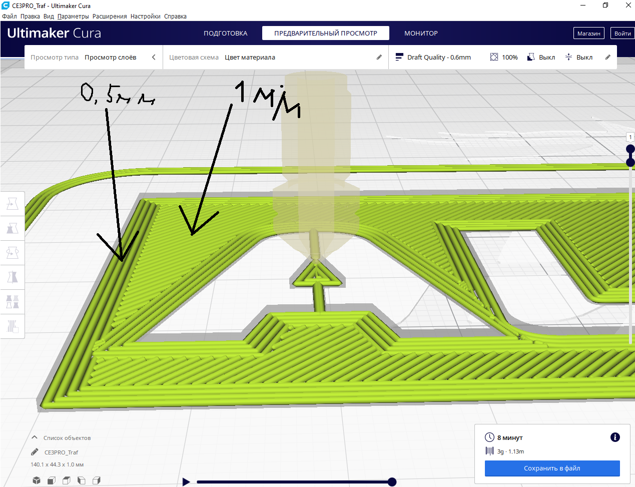Switch to the ПОДГОТОВКА tab

coord(225,33)
